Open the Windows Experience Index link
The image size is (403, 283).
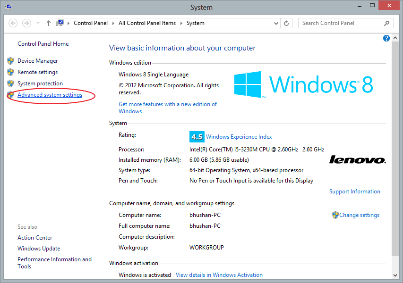[x=239, y=137]
